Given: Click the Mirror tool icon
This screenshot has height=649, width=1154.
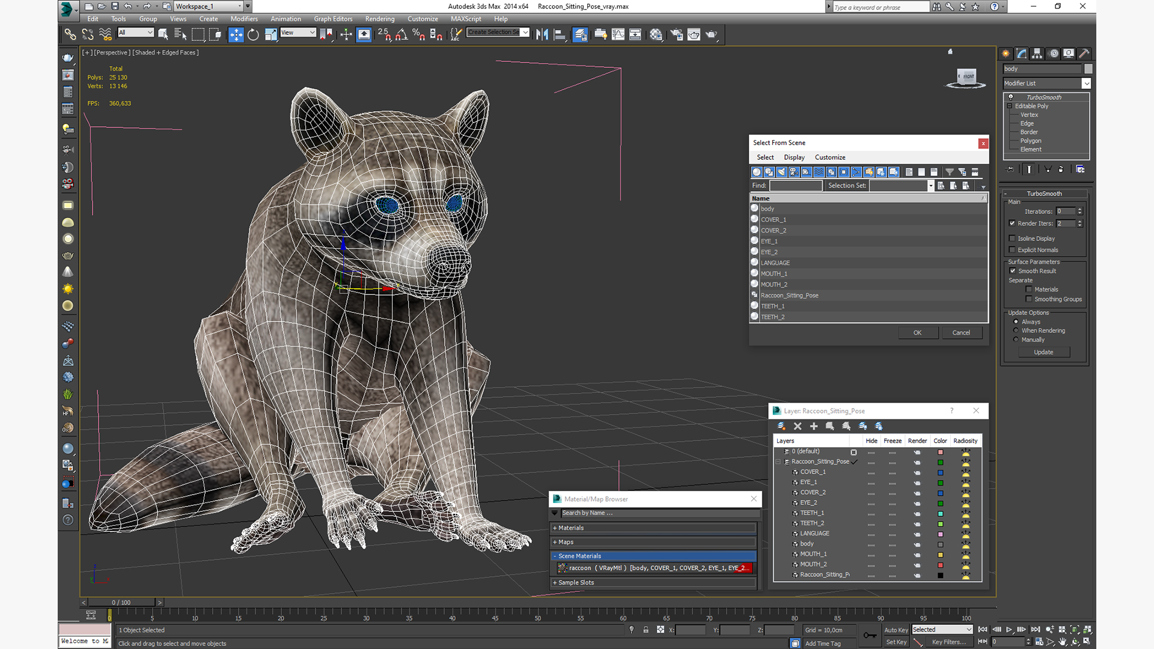Looking at the screenshot, I should click(x=542, y=35).
